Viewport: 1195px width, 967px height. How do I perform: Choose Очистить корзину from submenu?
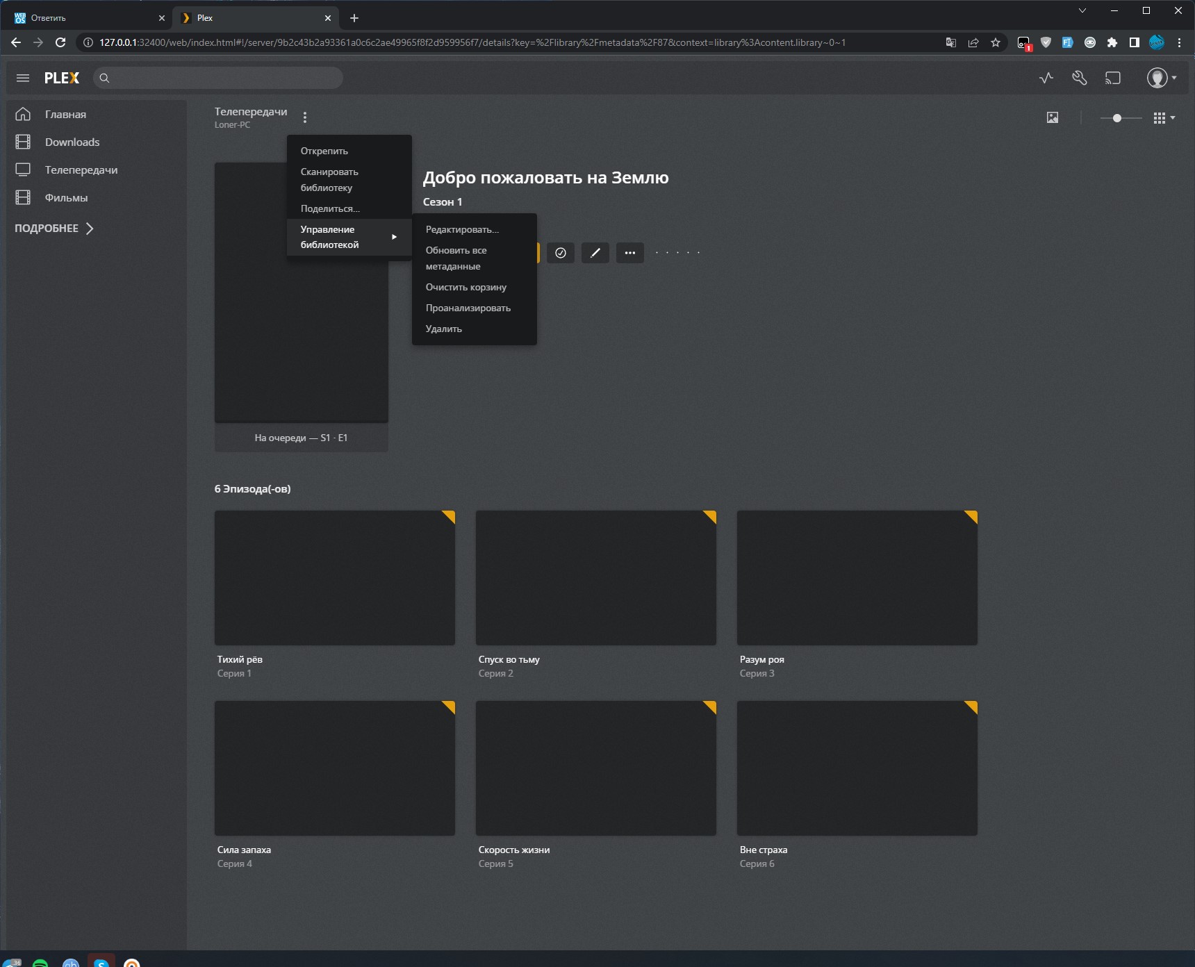[465, 287]
